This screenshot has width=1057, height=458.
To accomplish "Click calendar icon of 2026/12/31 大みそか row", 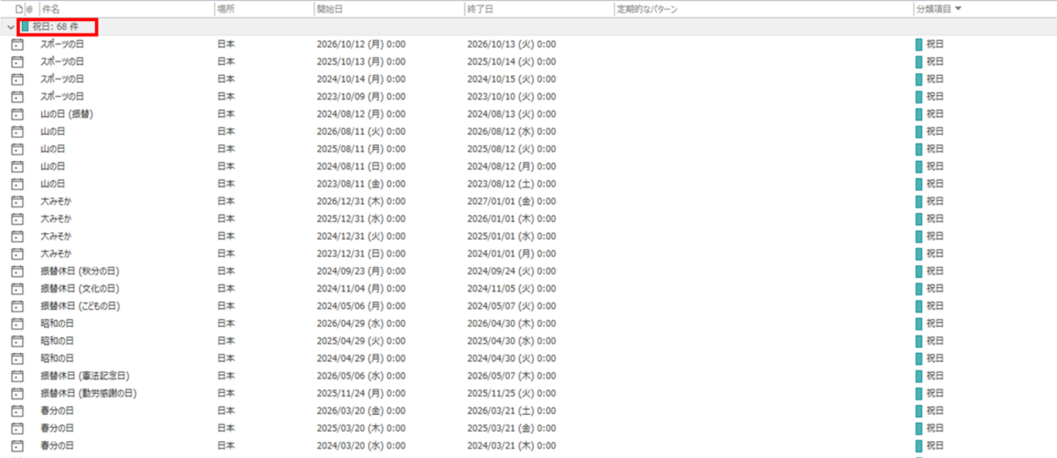I will point(17,201).
